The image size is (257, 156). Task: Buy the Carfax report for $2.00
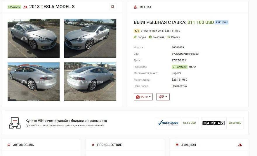[x=223, y=123]
